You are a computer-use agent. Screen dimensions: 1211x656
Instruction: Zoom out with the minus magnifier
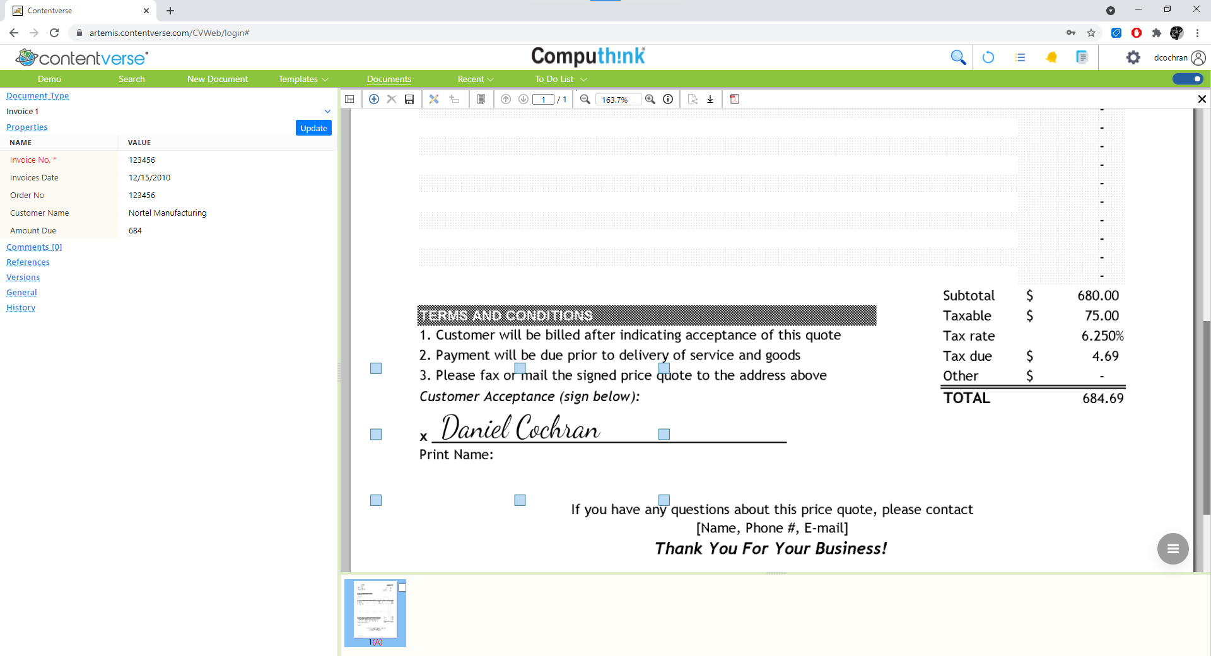tap(585, 99)
